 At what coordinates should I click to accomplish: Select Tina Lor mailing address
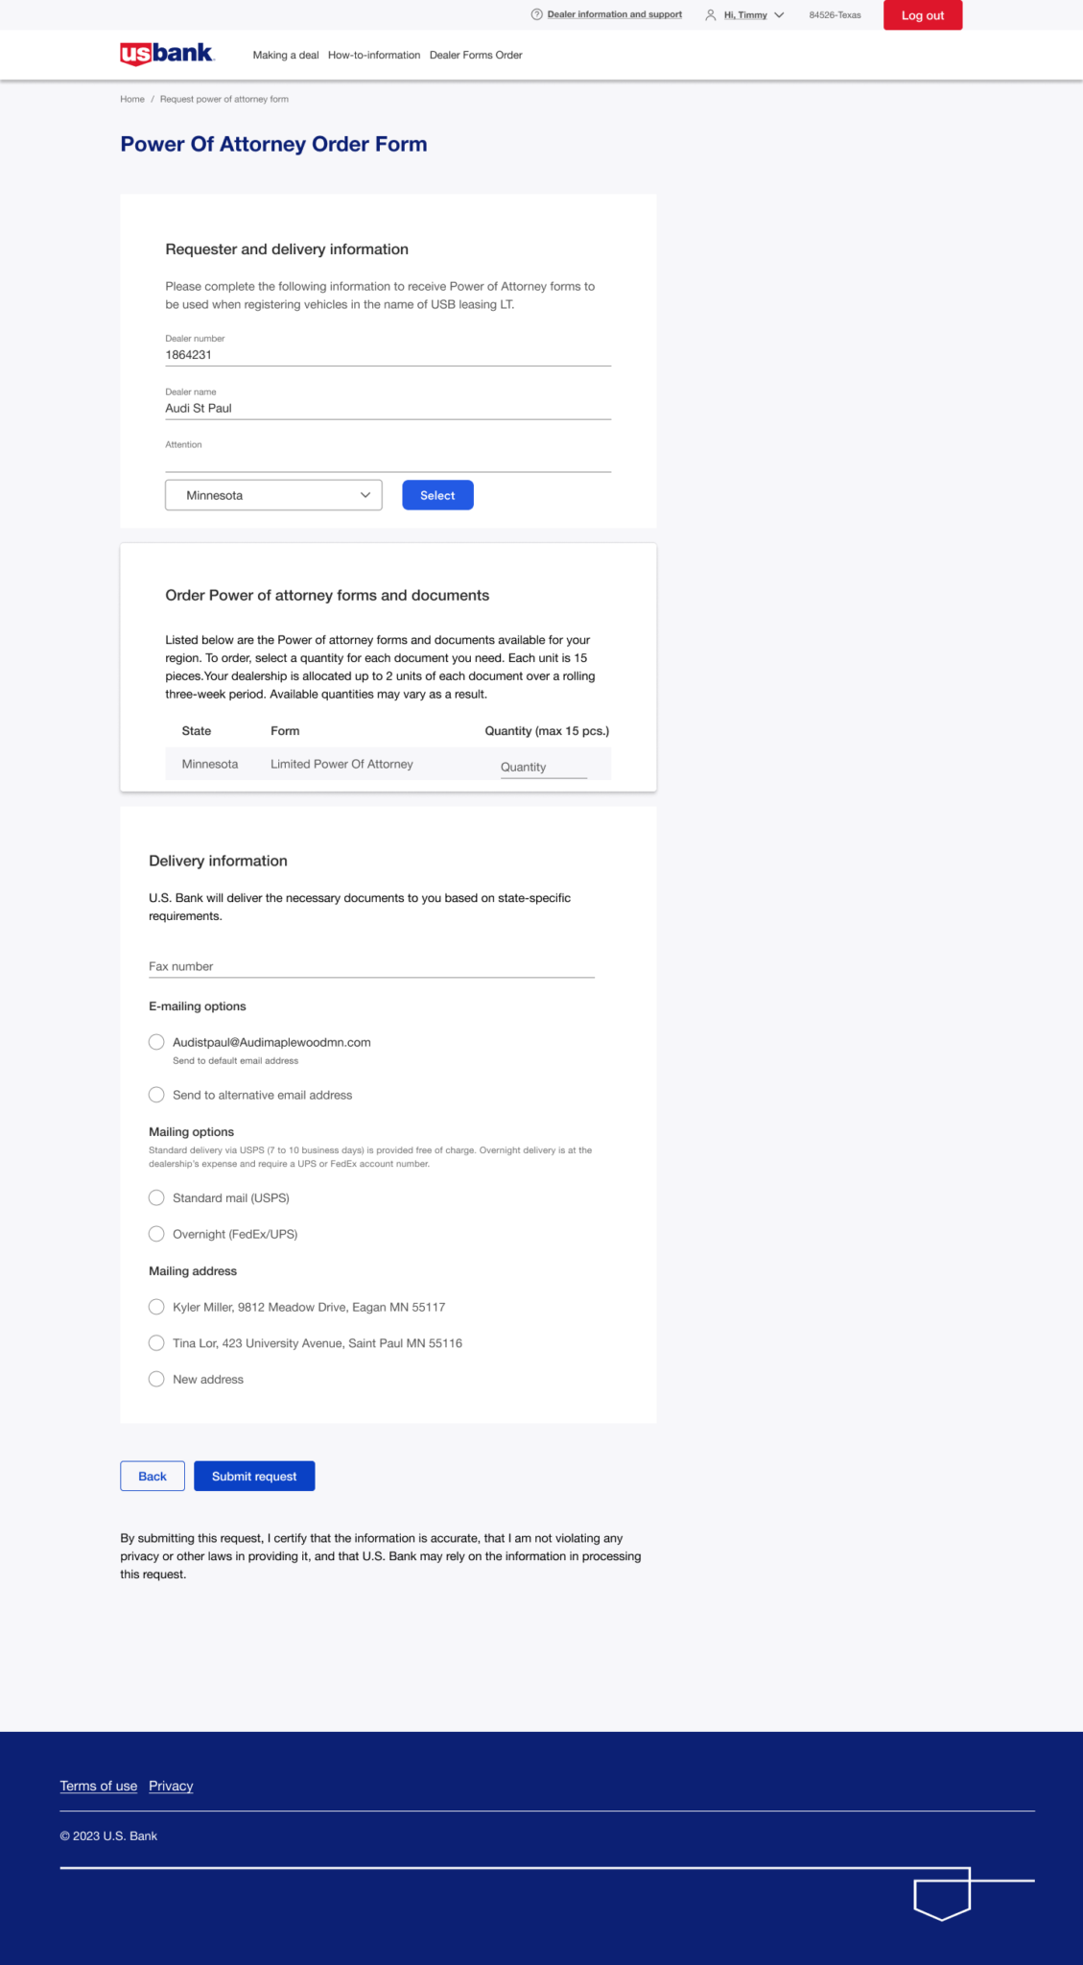(x=156, y=1343)
